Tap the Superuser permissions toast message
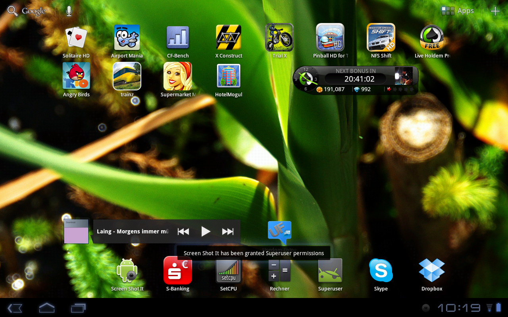 [254, 253]
